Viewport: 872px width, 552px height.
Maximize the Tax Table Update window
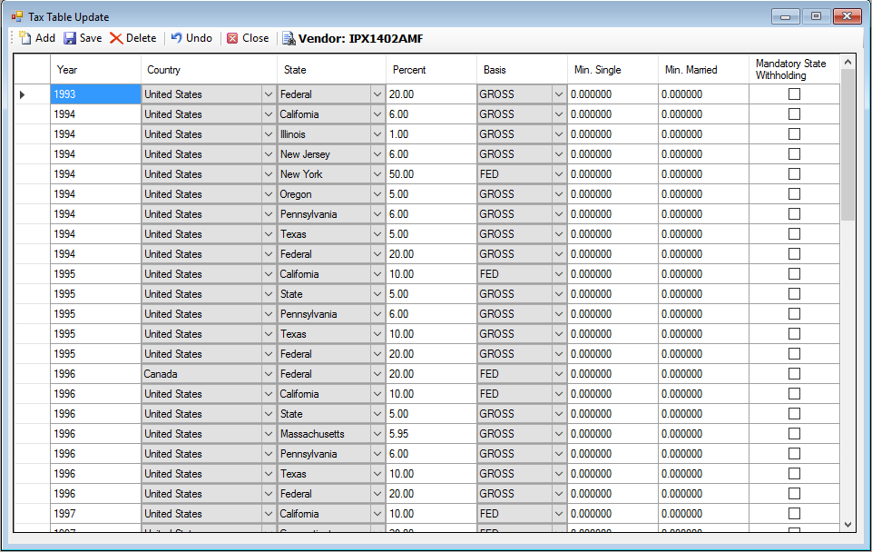coord(816,16)
